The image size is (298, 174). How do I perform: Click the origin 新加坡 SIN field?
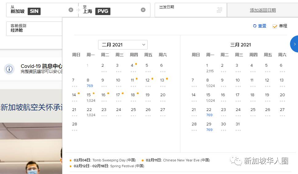pyautogui.click(x=42, y=10)
